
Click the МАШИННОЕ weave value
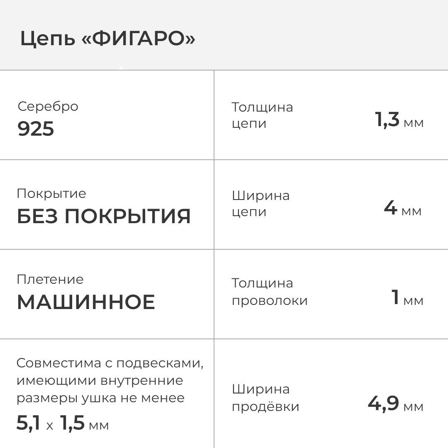click(x=86, y=302)
